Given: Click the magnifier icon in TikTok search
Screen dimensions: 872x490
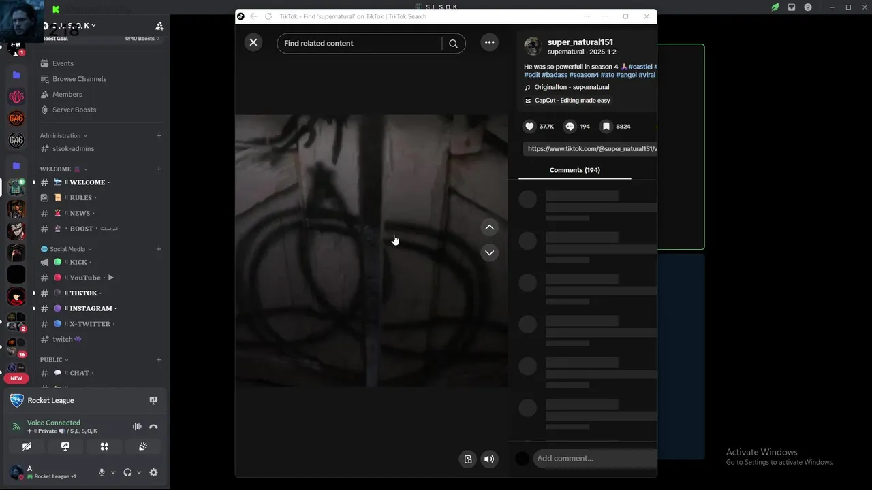Looking at the screenshot, I should (x=453, y=44).
